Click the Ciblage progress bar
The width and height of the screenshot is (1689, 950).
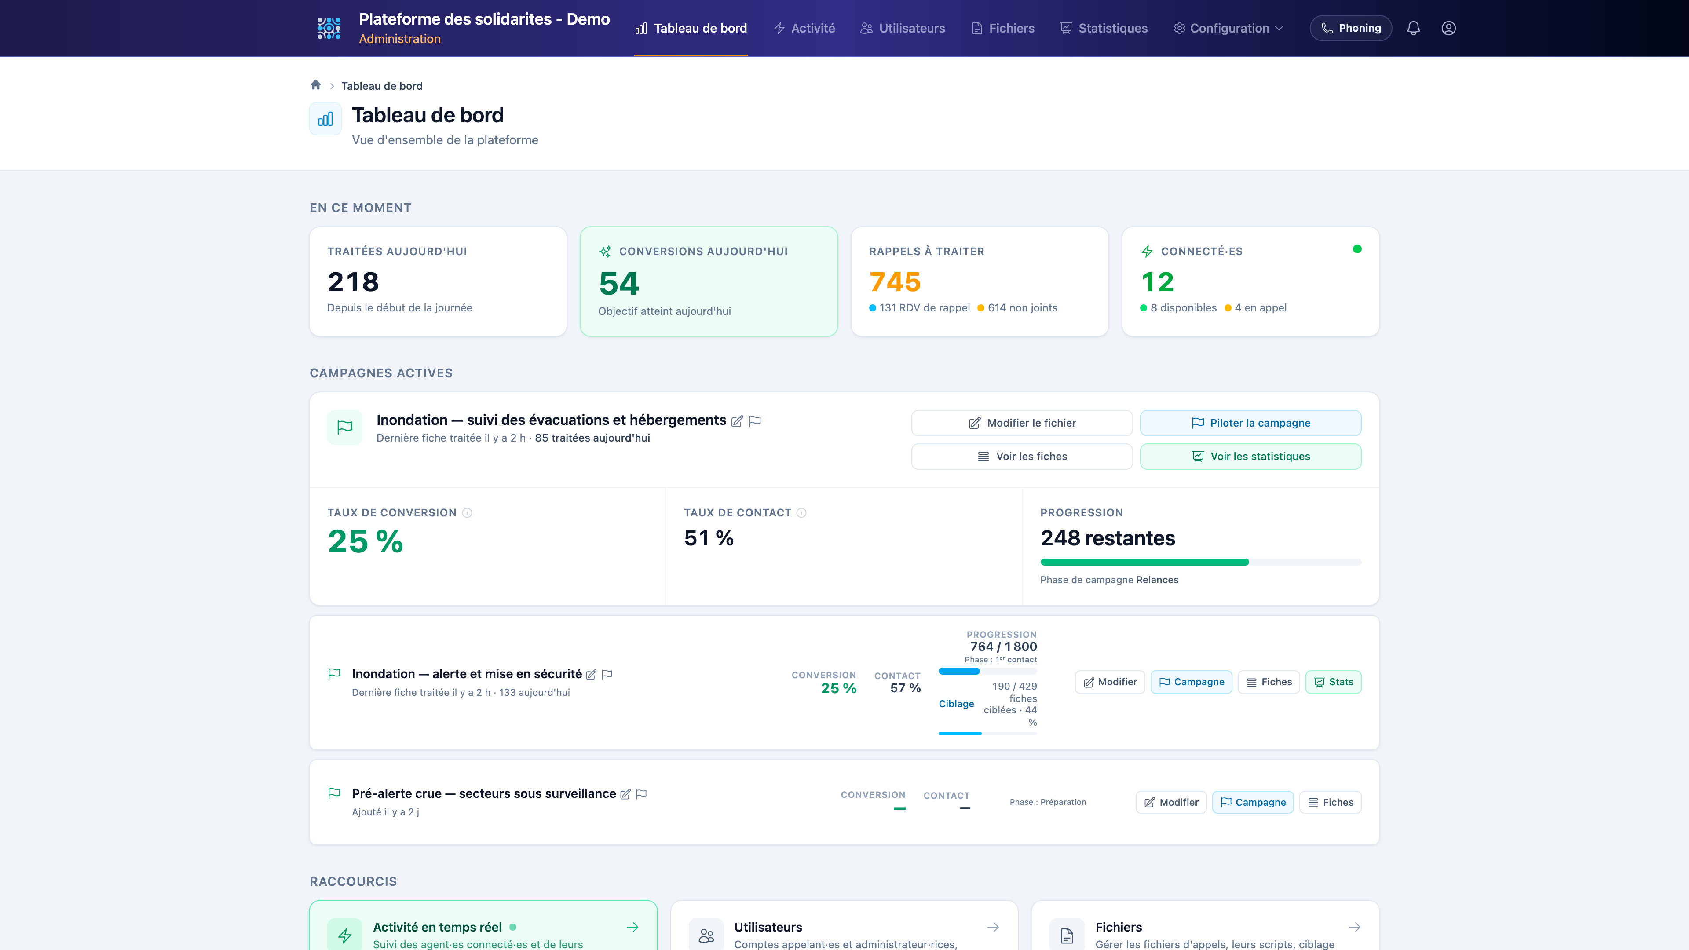tap(987, 734)
